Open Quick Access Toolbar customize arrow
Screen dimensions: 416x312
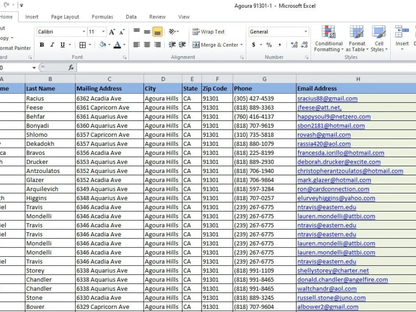click(22, 5)
